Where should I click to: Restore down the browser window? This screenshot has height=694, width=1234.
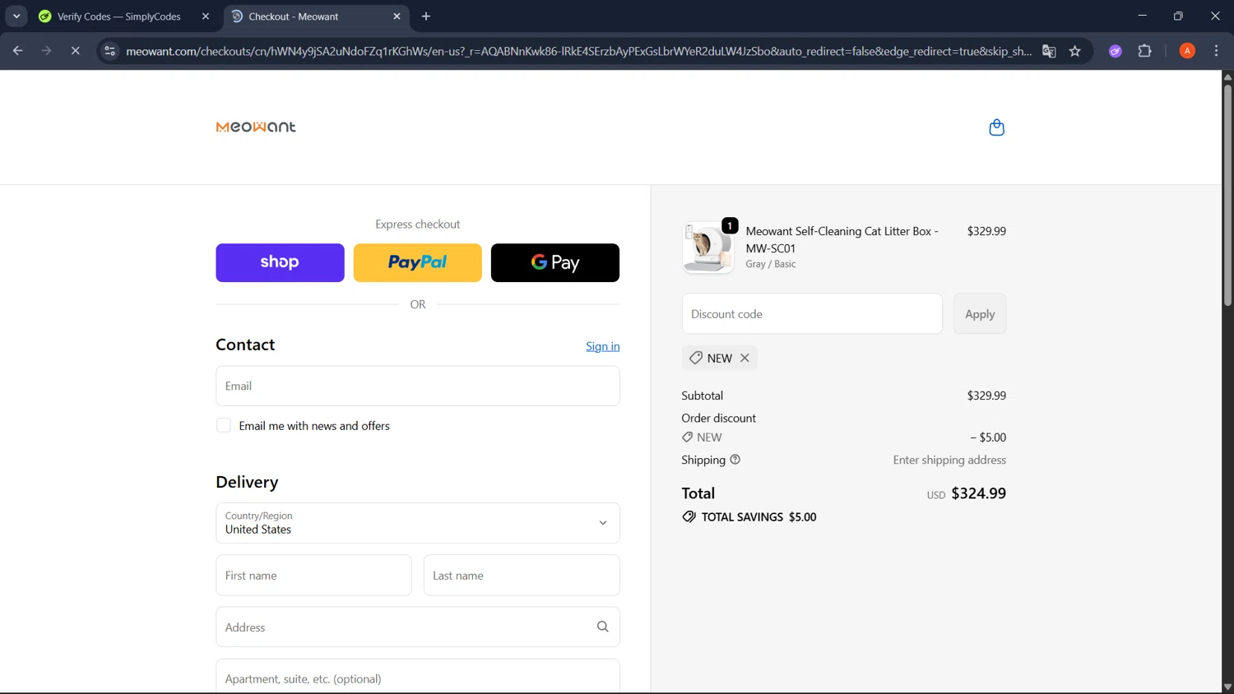1178,16
